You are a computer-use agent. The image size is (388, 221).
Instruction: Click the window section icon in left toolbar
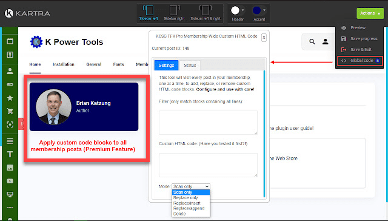[10, 41]
